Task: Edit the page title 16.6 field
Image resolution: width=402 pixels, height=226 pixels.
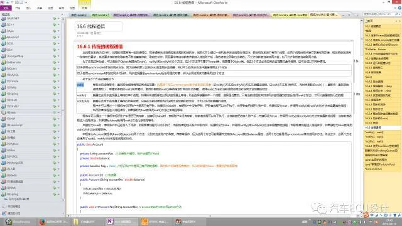Action: tap(99, 26)
